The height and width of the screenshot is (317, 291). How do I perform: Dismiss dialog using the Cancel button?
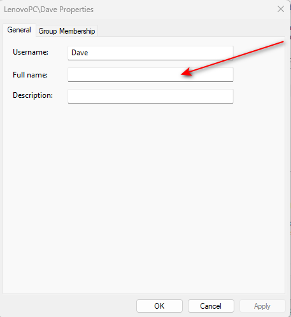pos(211,306)
